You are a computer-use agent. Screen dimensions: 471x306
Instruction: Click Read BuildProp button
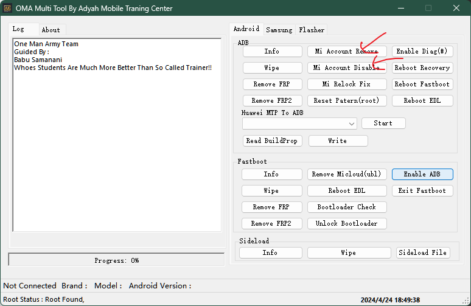[273, 141]
